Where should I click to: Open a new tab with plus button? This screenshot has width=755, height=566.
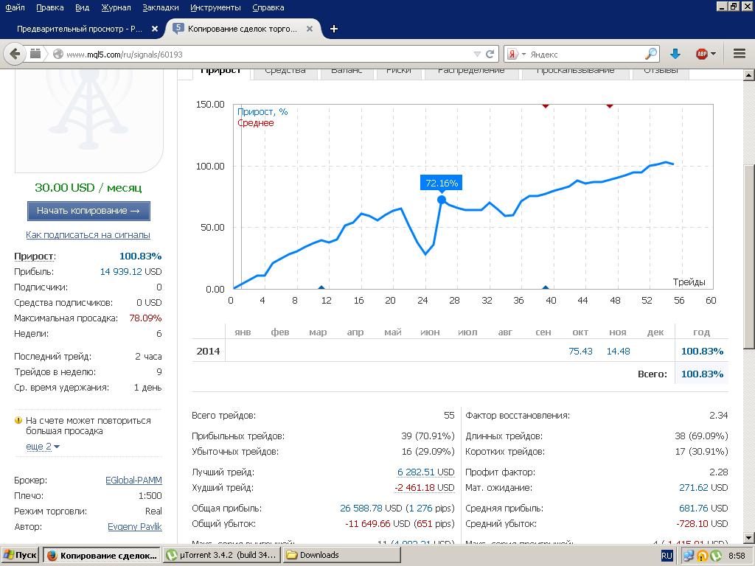(x=334, y=29)
